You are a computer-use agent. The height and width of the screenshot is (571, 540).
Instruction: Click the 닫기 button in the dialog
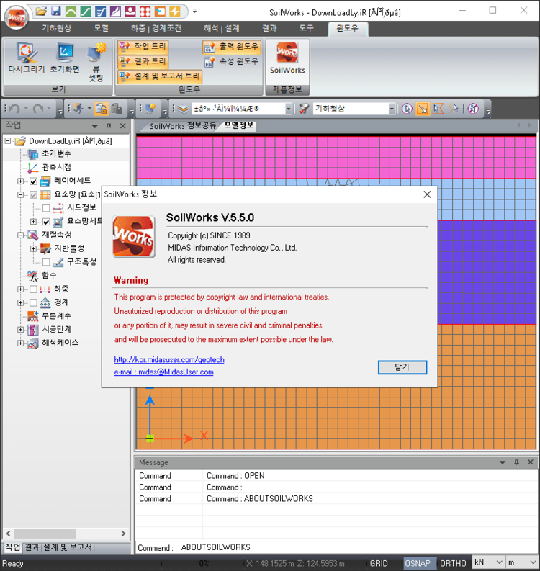(x=402, y=367)
